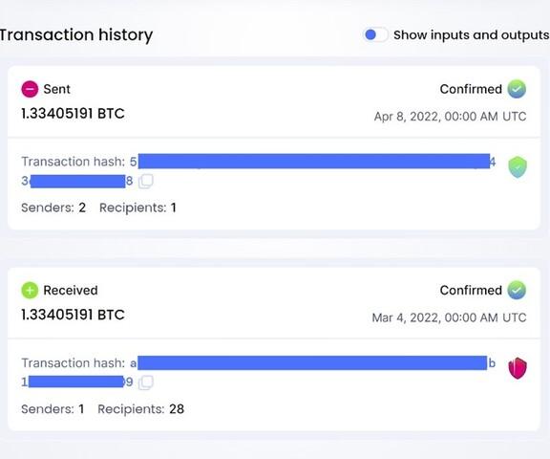The width and height of the screenshot is (550, 459).
Task: Click the Show inputs and outputs label
Action: (x=471, y=34)
